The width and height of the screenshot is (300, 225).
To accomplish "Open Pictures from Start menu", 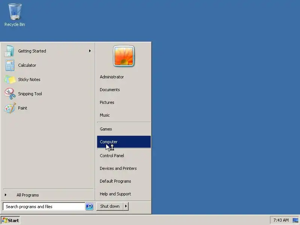I will pos(124,102).
